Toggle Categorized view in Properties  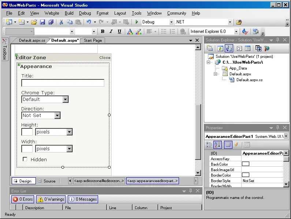(209, 145)
